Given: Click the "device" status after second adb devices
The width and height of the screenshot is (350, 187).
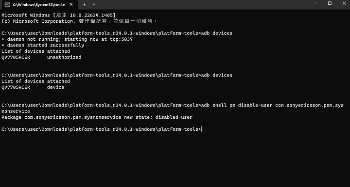Looking at the screenshot, I should pos(55,87).
